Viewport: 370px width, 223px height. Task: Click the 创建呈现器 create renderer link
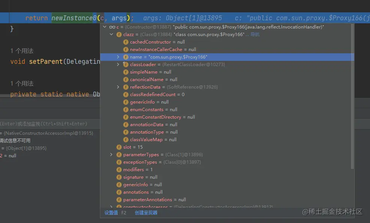tap(146, 212)
